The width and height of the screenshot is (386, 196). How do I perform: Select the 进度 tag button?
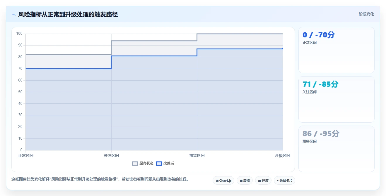tap(263, 181)
